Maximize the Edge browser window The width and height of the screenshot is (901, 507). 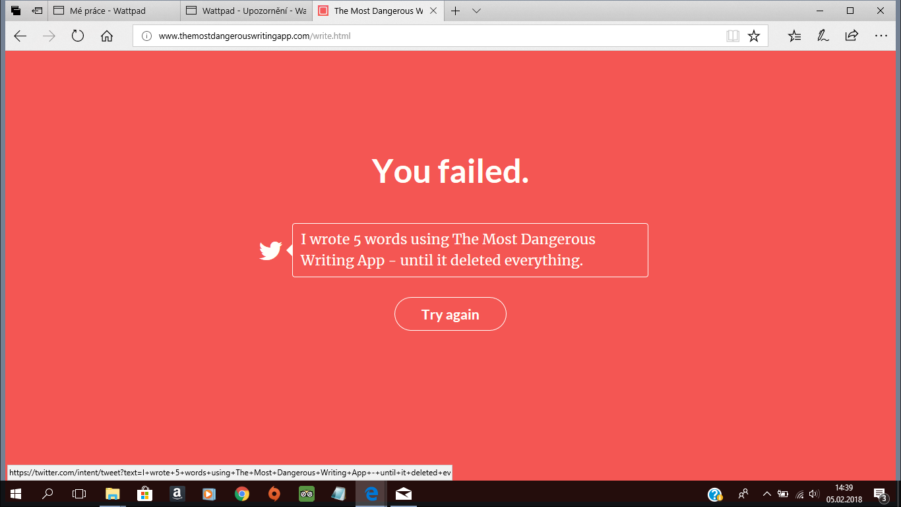click(x=850, y=11)
